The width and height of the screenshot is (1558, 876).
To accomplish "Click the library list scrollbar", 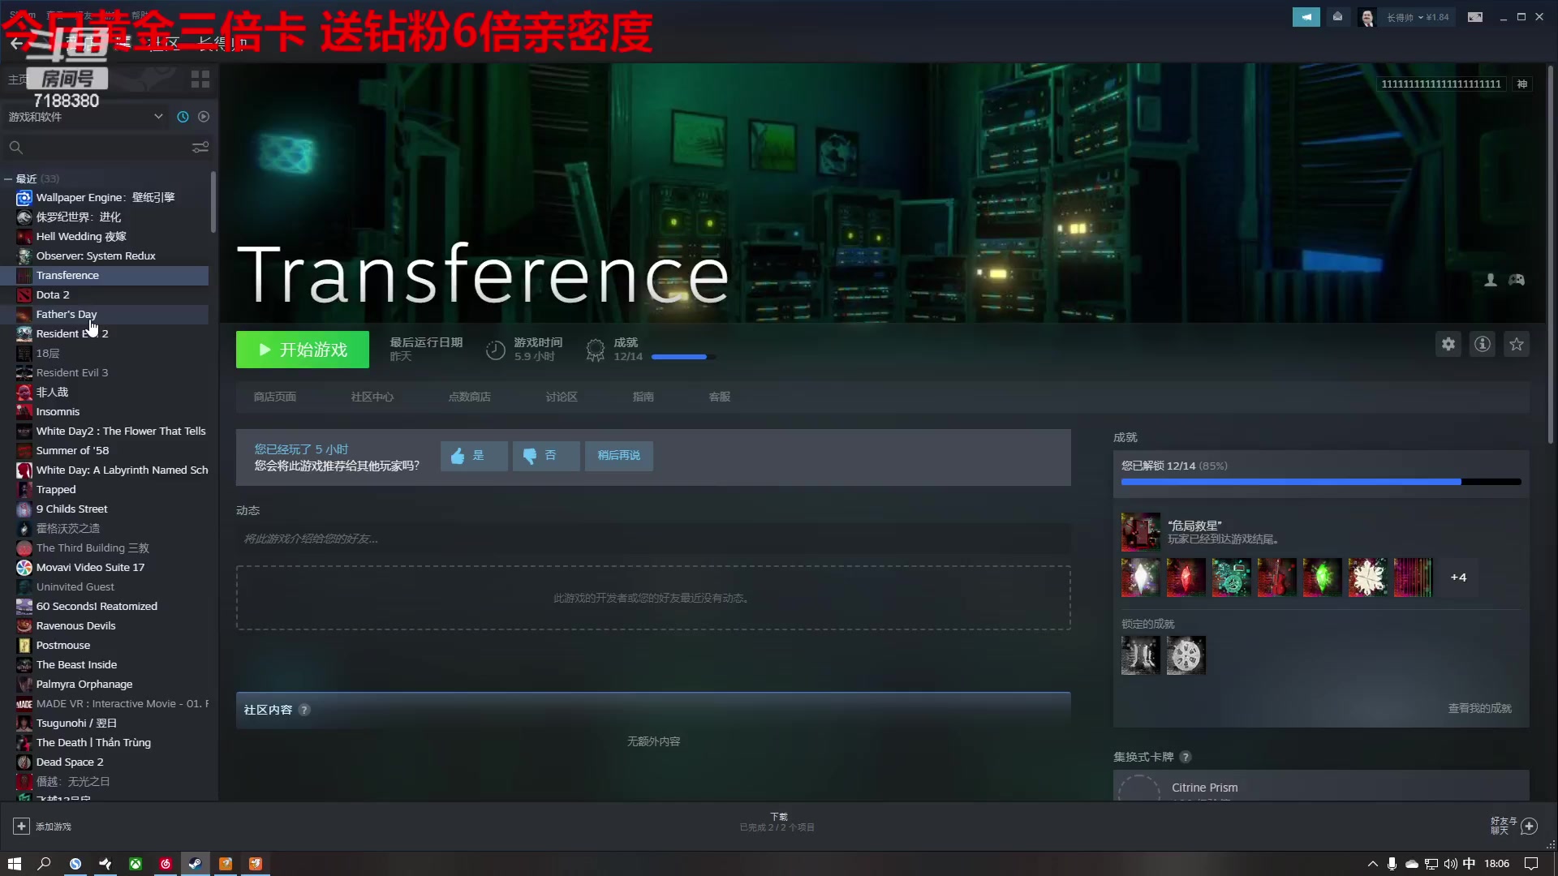I will tap(213, 203).
